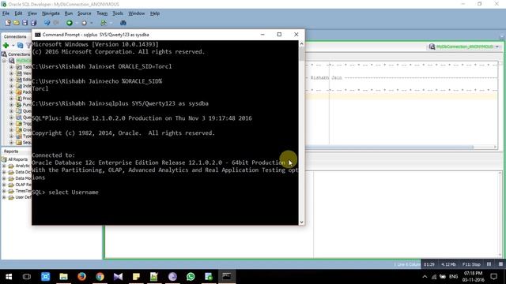This screenshot has width=506, height=284.
Task: Expand the Sequences node in connection tree
Action: pos(11,142)
